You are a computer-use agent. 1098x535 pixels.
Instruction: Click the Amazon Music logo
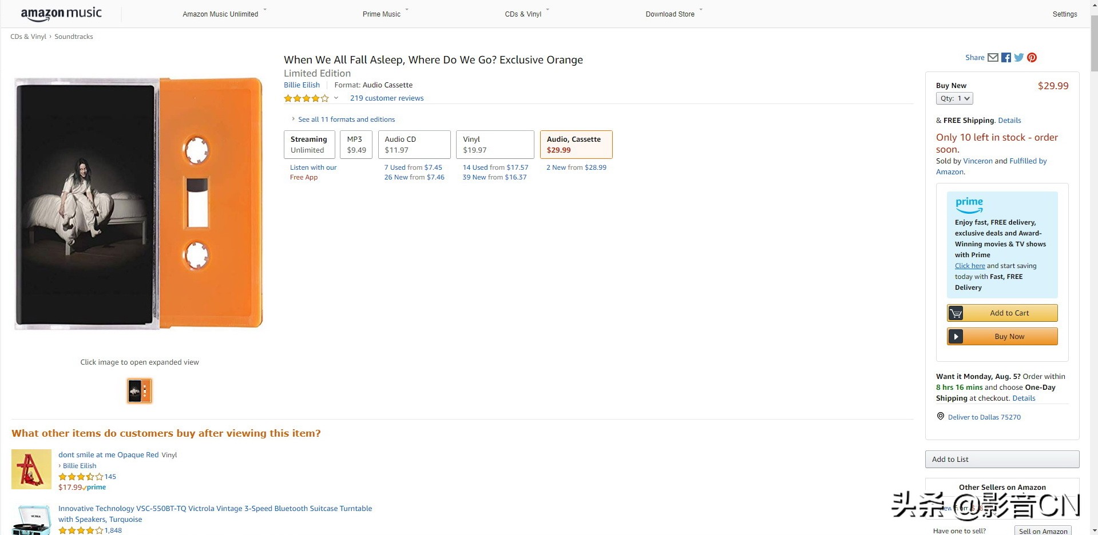click(x=61, y=14)
